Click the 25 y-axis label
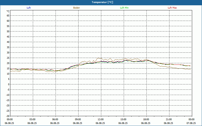The image size is (202, 126). pyautogui.click(x=8, y=58)
